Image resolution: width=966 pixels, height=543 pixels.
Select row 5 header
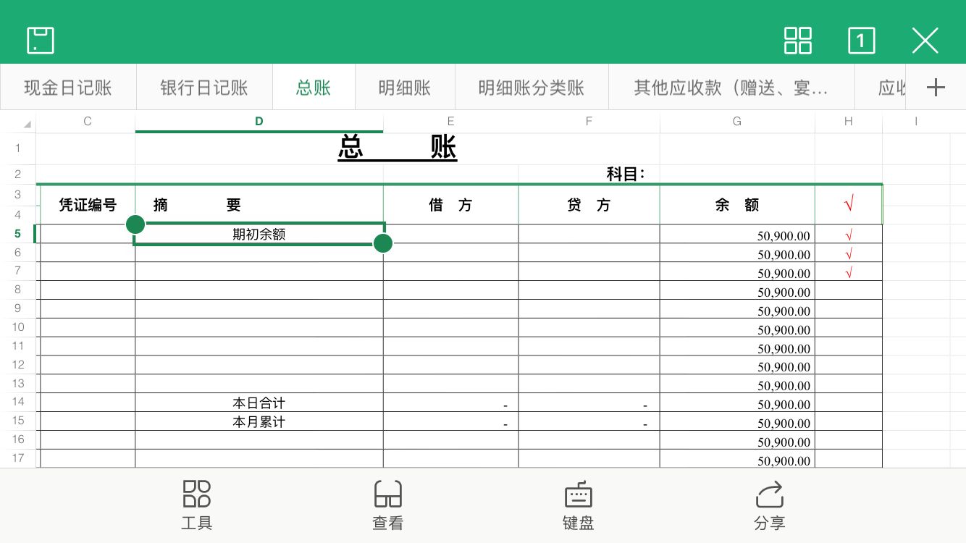click(18, 233)
